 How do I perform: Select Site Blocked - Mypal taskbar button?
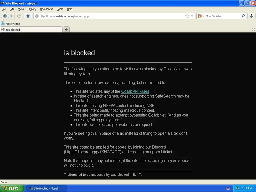(46, 188)
